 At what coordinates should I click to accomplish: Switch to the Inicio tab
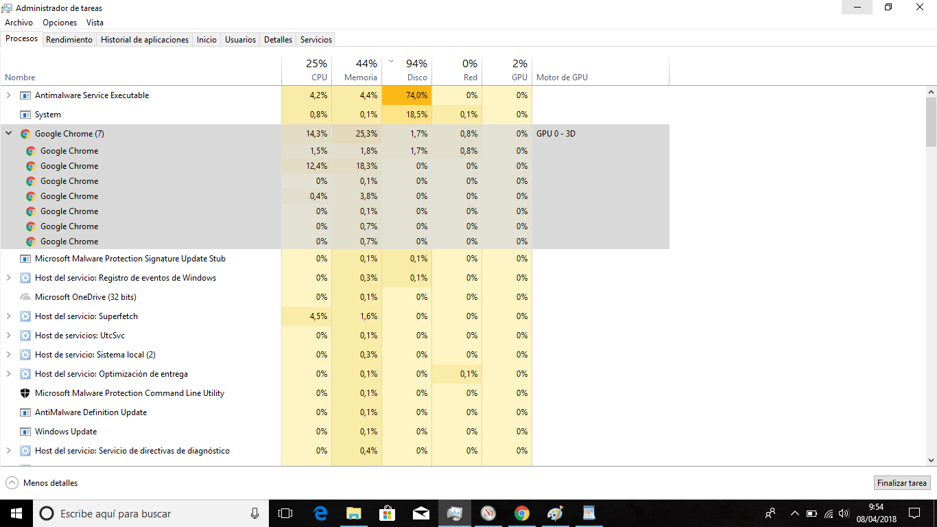click(x=206, y=40)
